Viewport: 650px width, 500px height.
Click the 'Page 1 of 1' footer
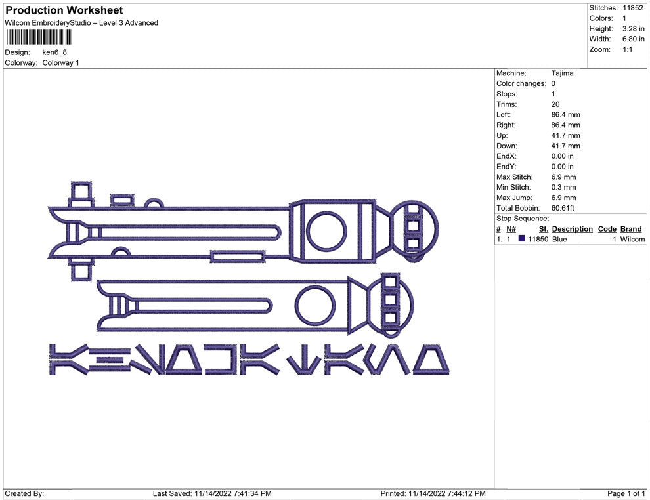pyautogui.click(x=626, y=493)
